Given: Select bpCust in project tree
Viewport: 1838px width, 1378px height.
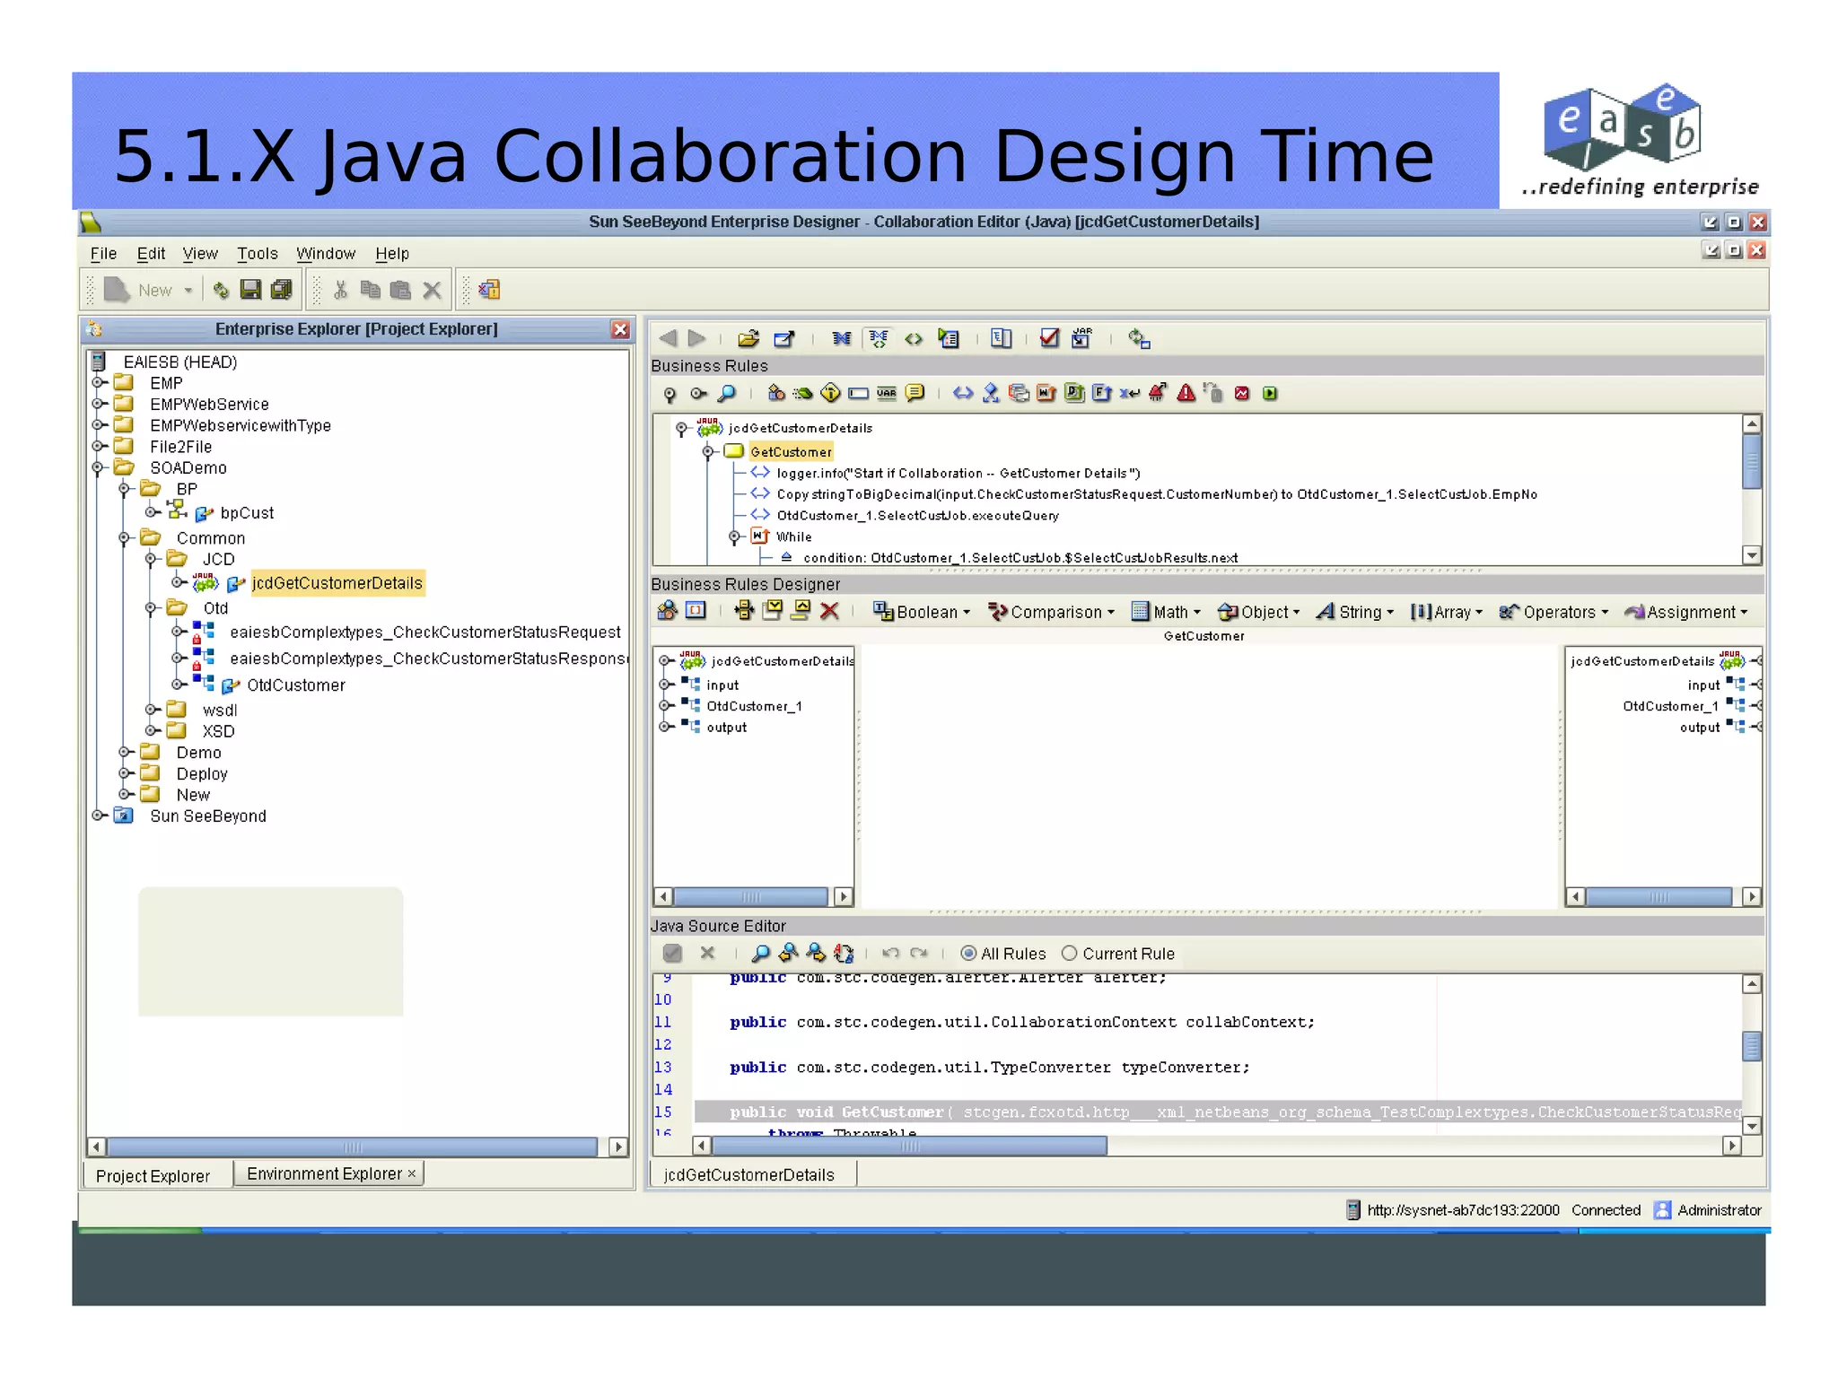Looking at the screenshot, I should [x=247, y=512].
